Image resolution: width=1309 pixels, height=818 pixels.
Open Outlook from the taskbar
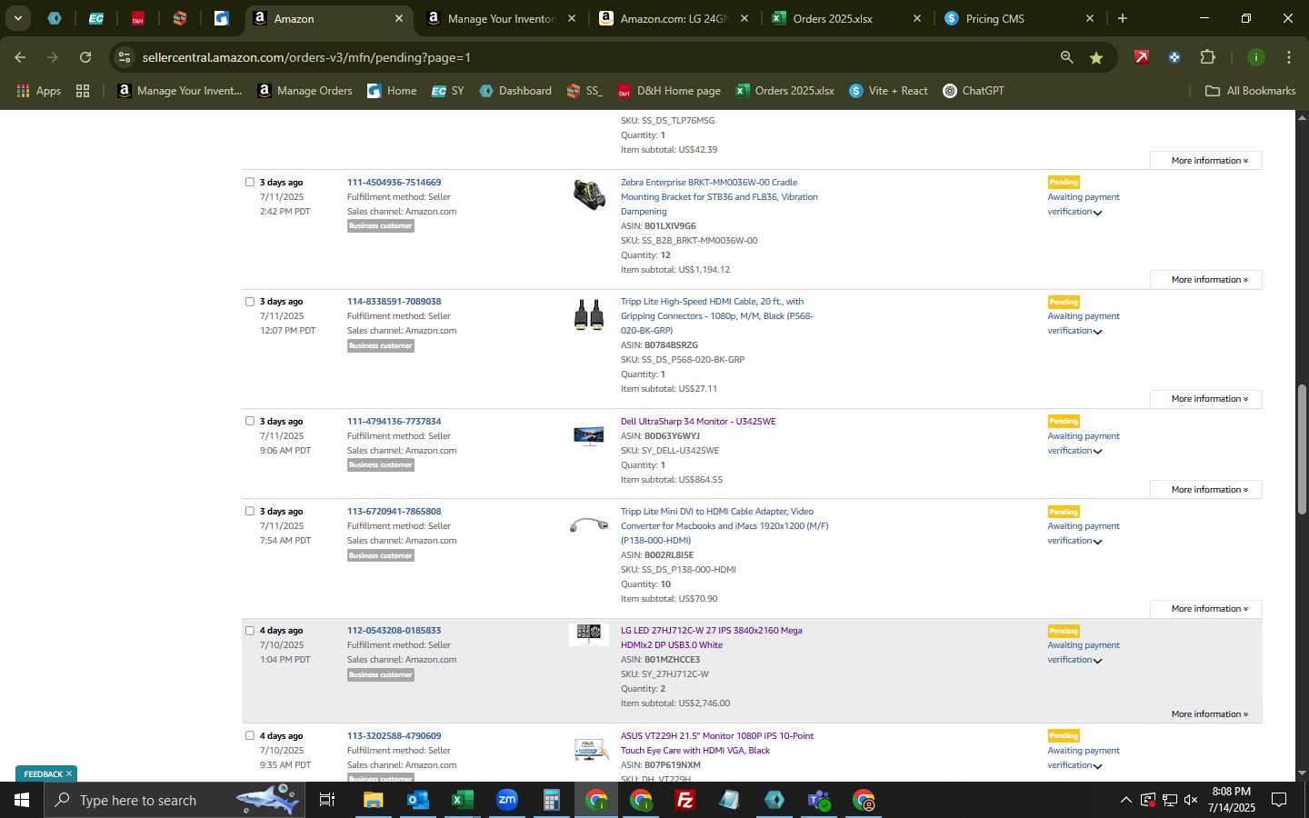click(x=417, y=800)
